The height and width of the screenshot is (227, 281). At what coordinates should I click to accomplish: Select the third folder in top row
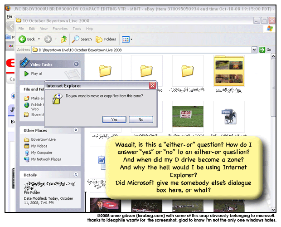[x=188, y=71]
